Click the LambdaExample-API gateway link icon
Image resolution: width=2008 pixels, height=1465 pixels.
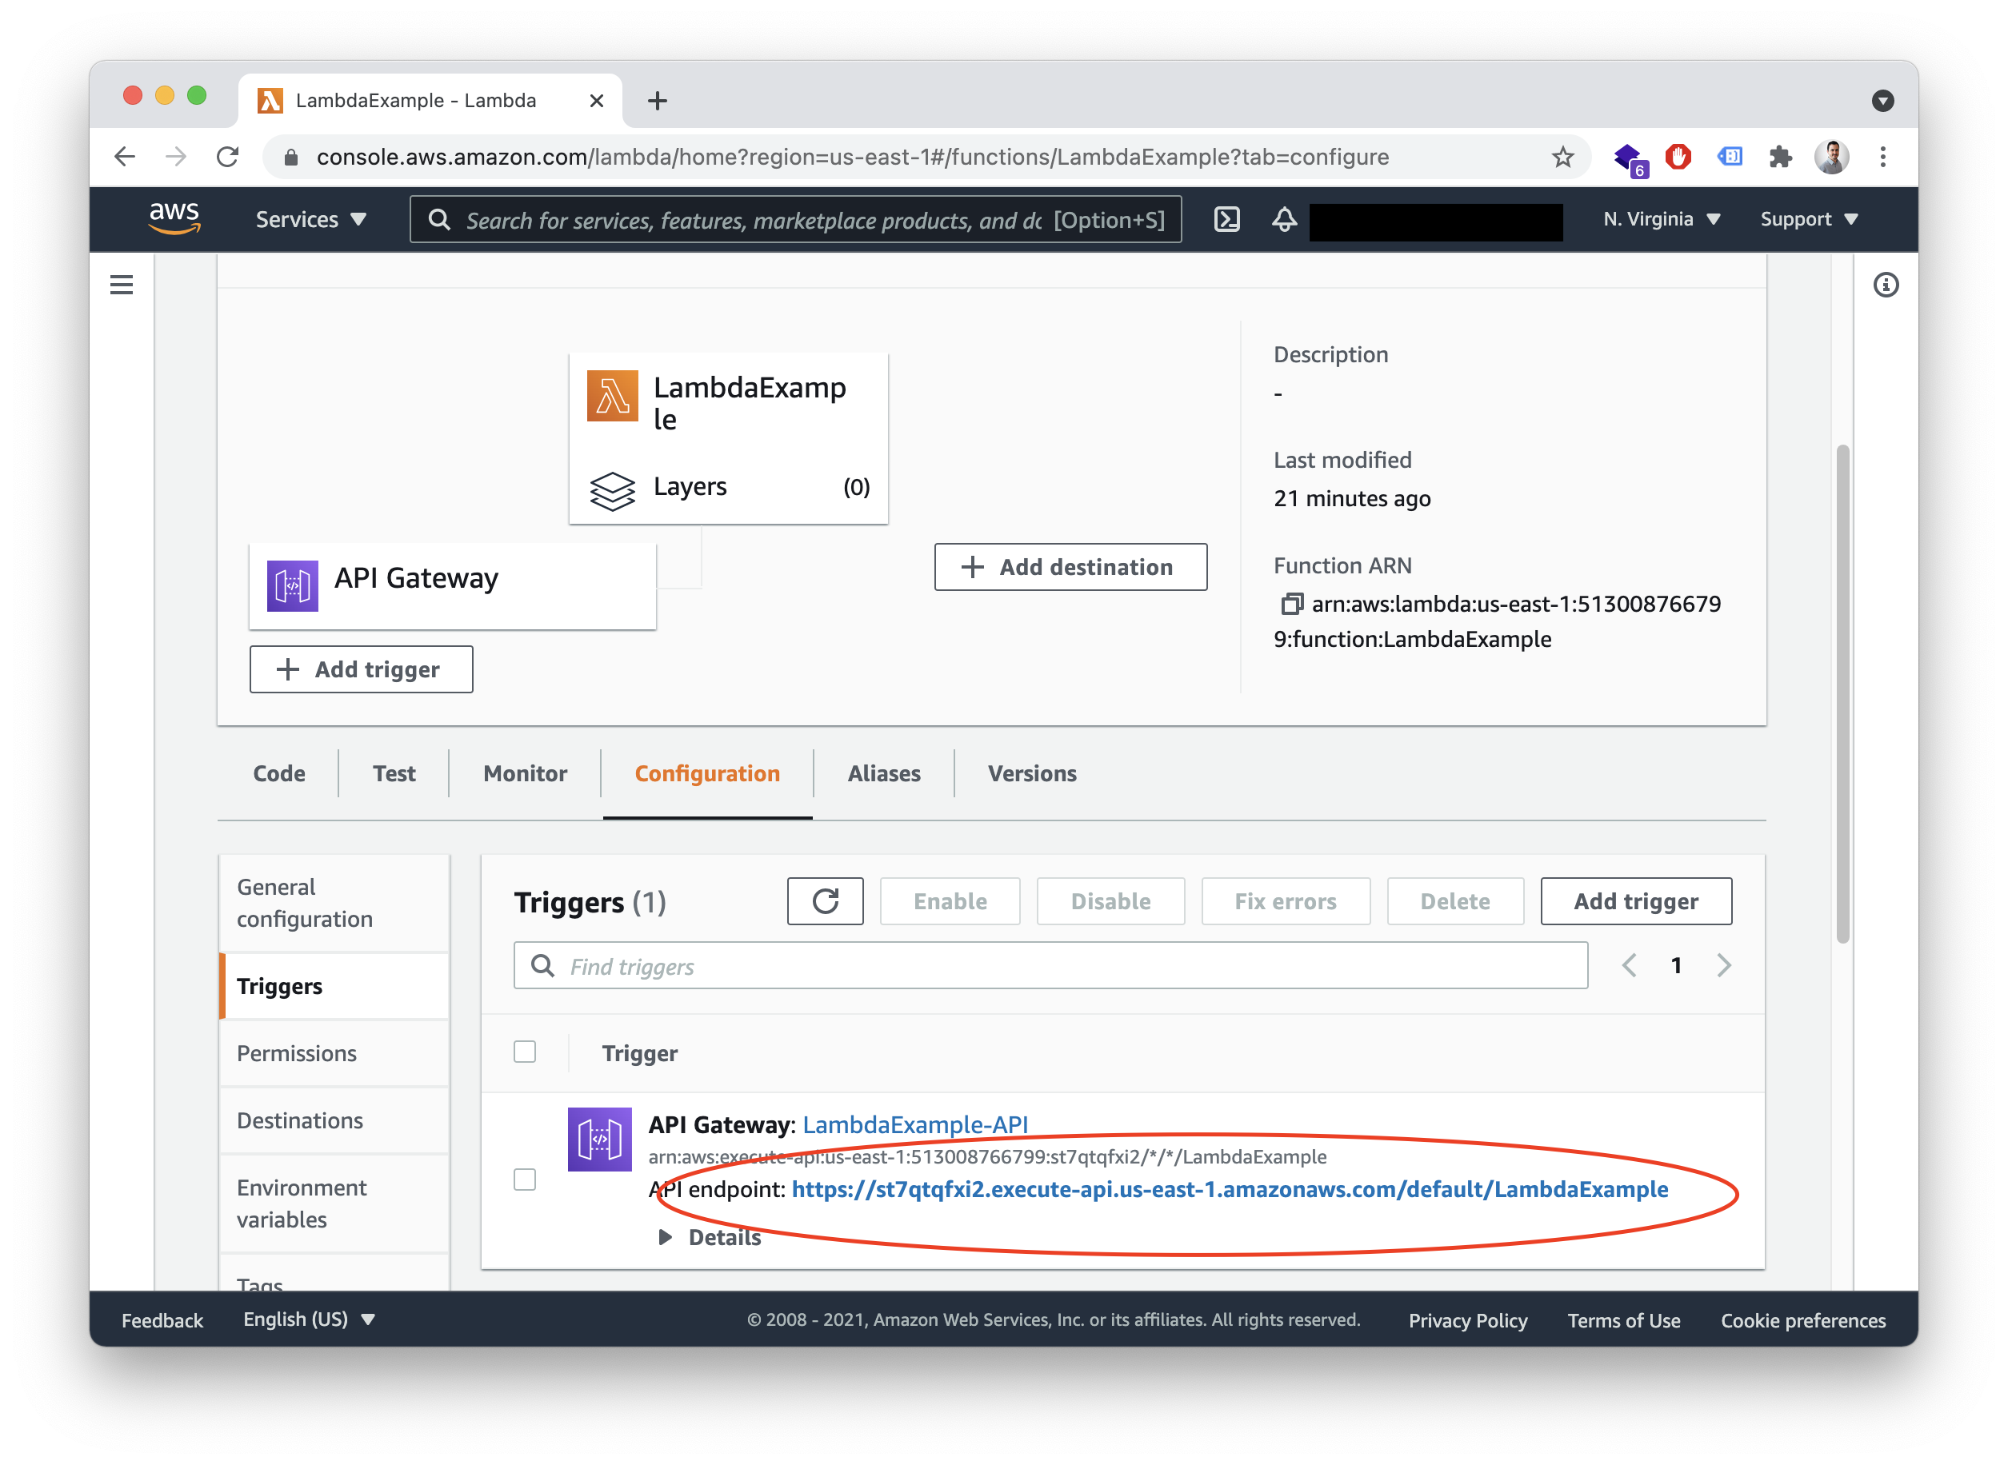[915, 1122]
